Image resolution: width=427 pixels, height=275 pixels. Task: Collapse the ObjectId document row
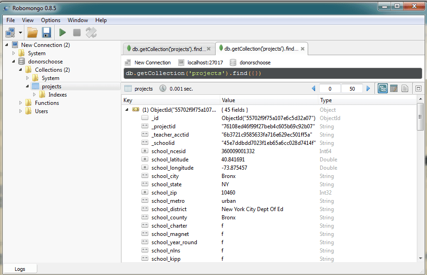127,110
